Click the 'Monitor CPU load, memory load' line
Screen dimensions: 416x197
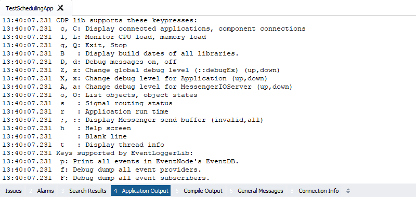(104, 37)
